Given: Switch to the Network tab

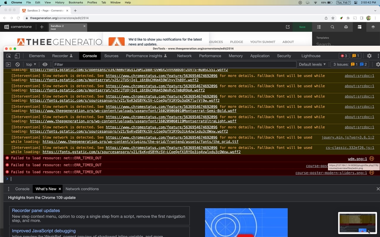Looking at the screenshot, I should tap(184, 56).
